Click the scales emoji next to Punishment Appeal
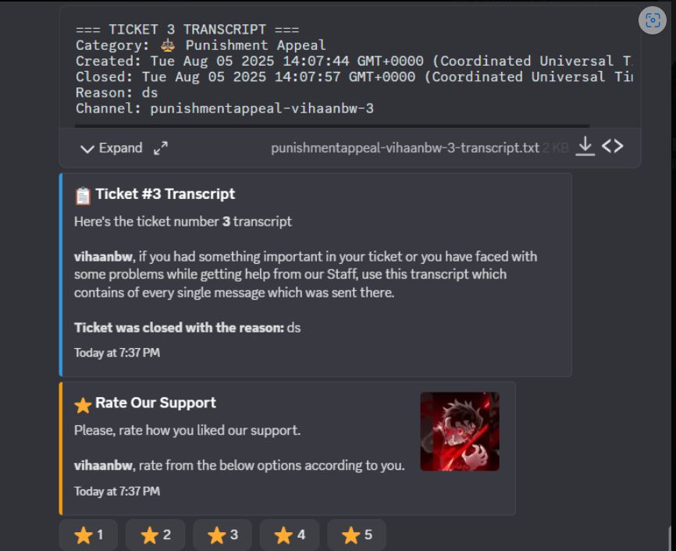Viewport: 676px width, 551px height. 169,45
